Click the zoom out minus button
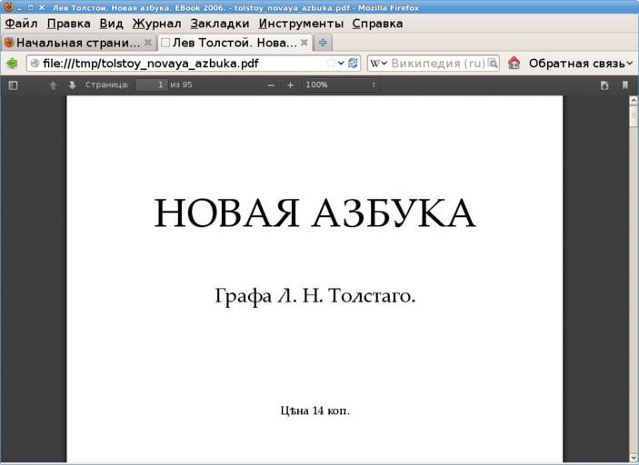Image resolution: width=639 pixels, height=465 pixels. pos(271,85)
